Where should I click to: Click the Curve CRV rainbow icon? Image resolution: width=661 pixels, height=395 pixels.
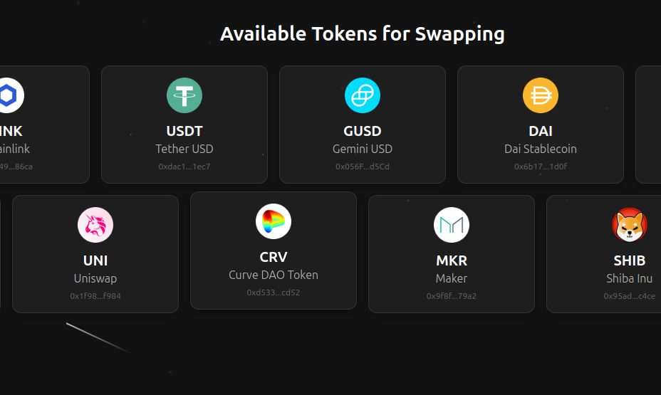click(274, 221)
